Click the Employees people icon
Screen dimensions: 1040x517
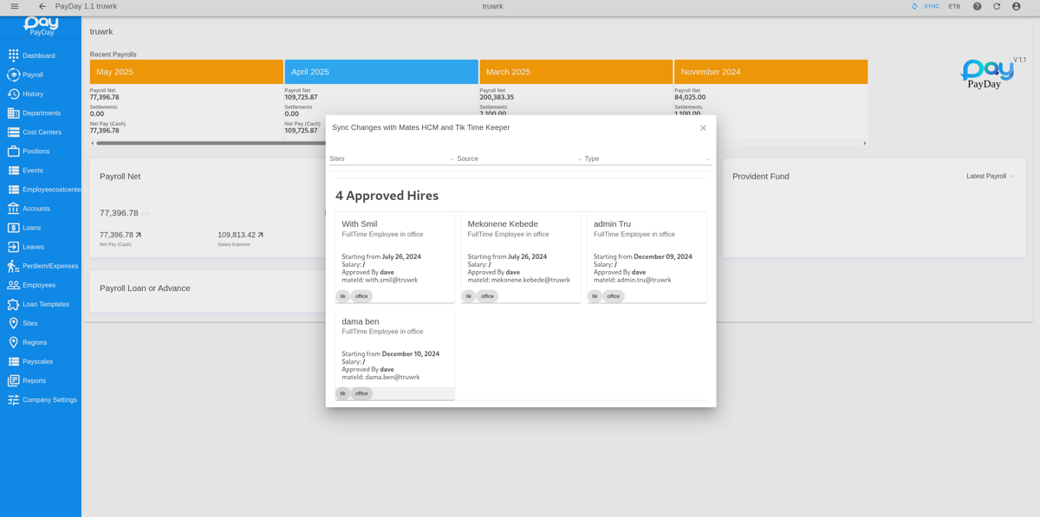pyautogui.click(x=13, y=285)
